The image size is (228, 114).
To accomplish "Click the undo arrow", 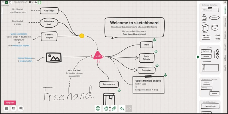I will point(122,108).
